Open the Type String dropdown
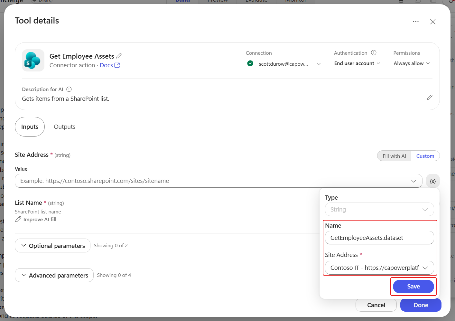The image size is (455, 321). pos(379,209)
